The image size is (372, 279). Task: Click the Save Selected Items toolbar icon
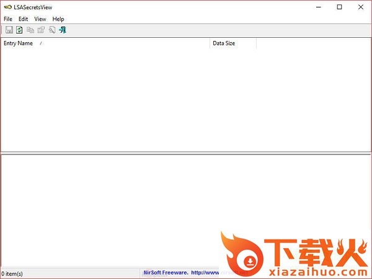[x=9, y=30]
